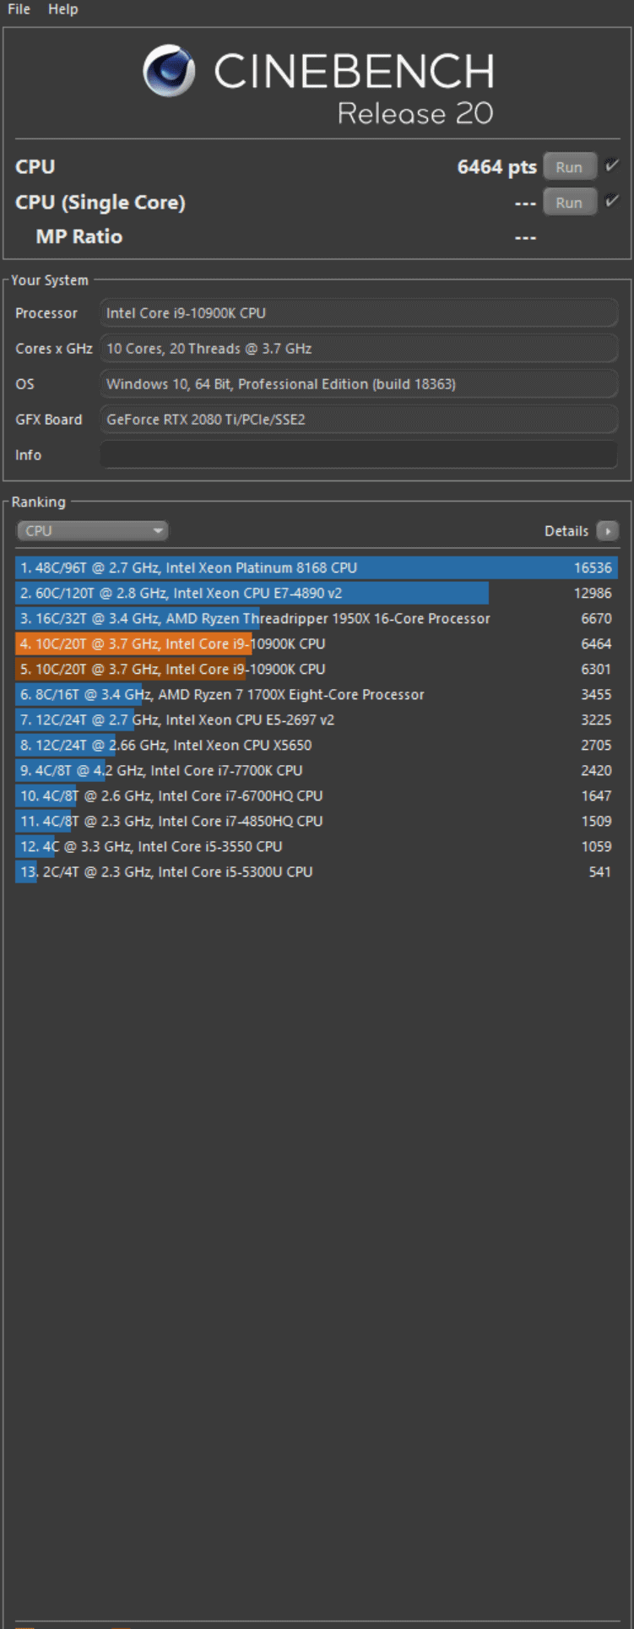The height and width of the screenshot is (1629, 634).
Task: Select rank 4 i9-10900K row scoring 6464
Action: click(x=317, y=643)
